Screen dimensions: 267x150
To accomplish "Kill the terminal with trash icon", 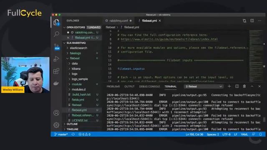I will pos(244,86).
